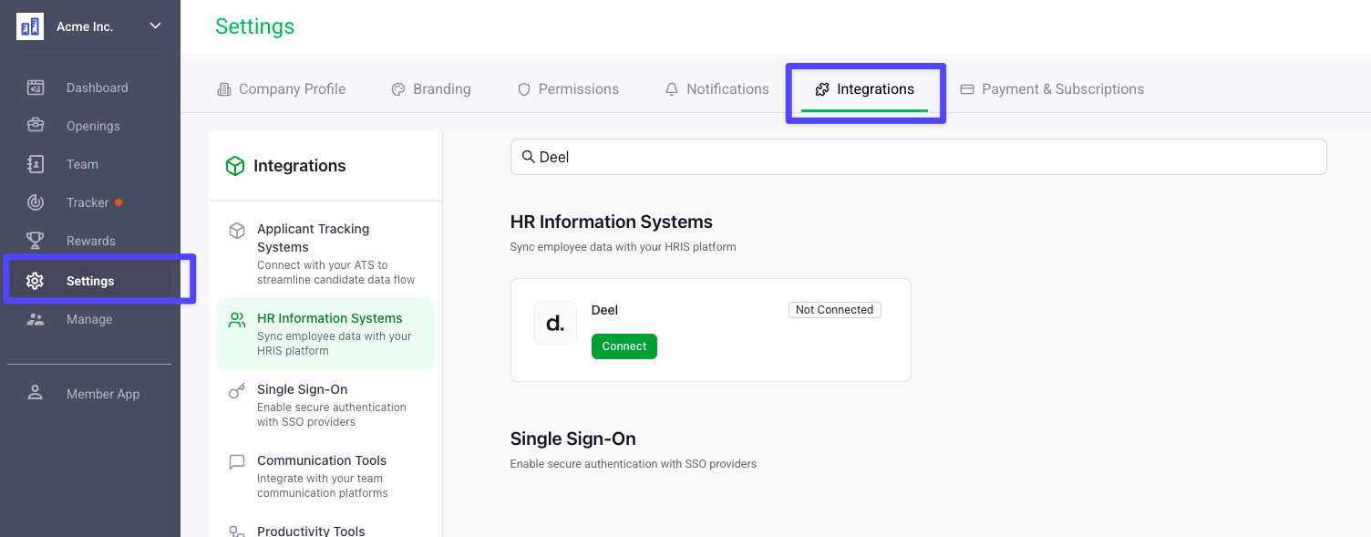Select the Payment & Subscriptions tab

point(1052,89)
